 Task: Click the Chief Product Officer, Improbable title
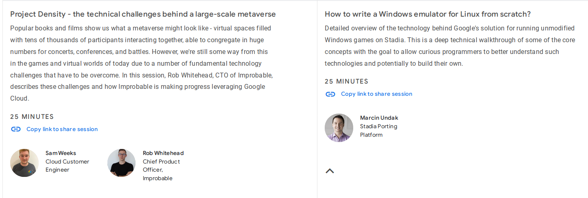(x=161, y=170)
